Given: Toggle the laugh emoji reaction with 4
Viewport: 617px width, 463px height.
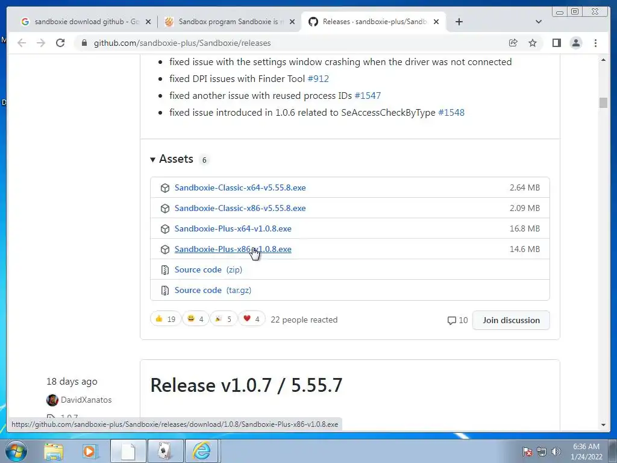Looking at the screenshot, I should tap(196, 319).
